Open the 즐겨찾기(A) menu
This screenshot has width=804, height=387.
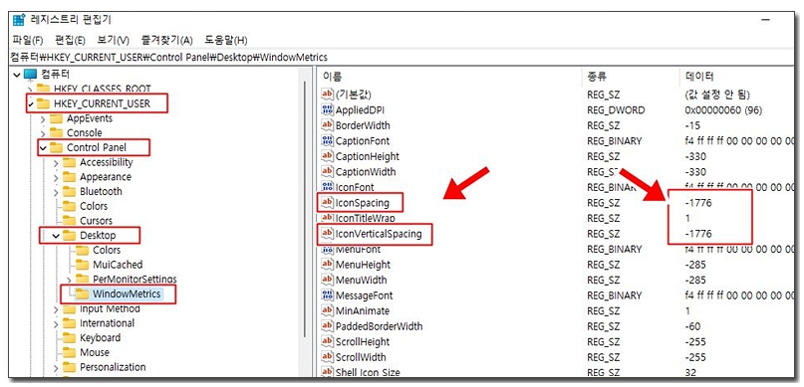click(x=166, y=40)
